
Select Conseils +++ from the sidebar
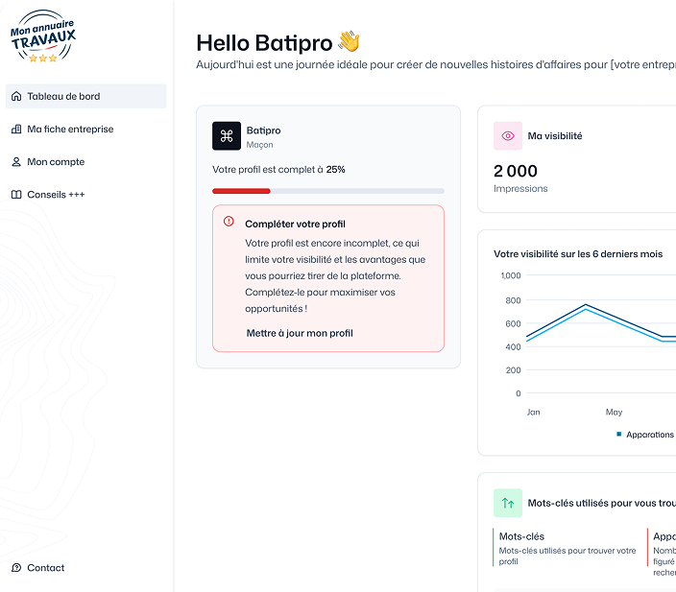[x=56, y=195]
